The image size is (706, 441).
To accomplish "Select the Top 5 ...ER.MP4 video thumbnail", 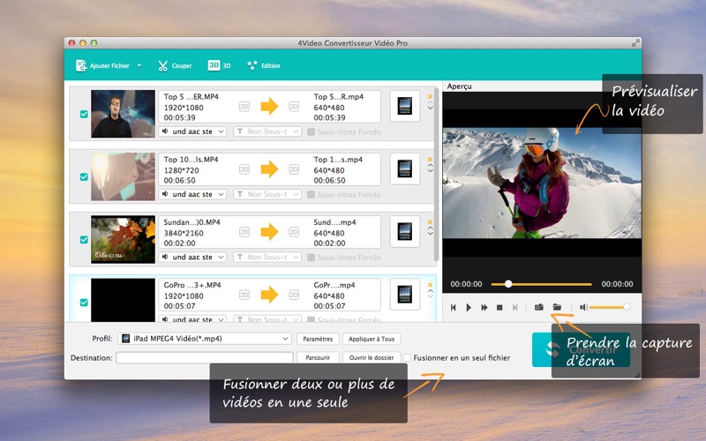I will (x=123, y=114).
